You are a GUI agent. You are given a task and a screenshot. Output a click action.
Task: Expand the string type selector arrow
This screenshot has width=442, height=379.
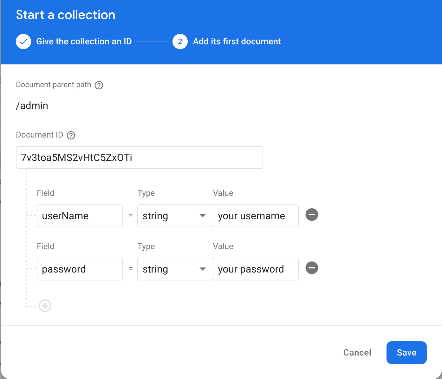click(202, 216)
